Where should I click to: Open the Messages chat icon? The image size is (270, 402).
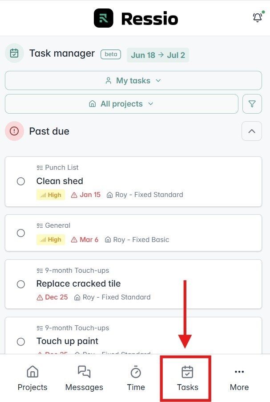(x=84, y=372)
